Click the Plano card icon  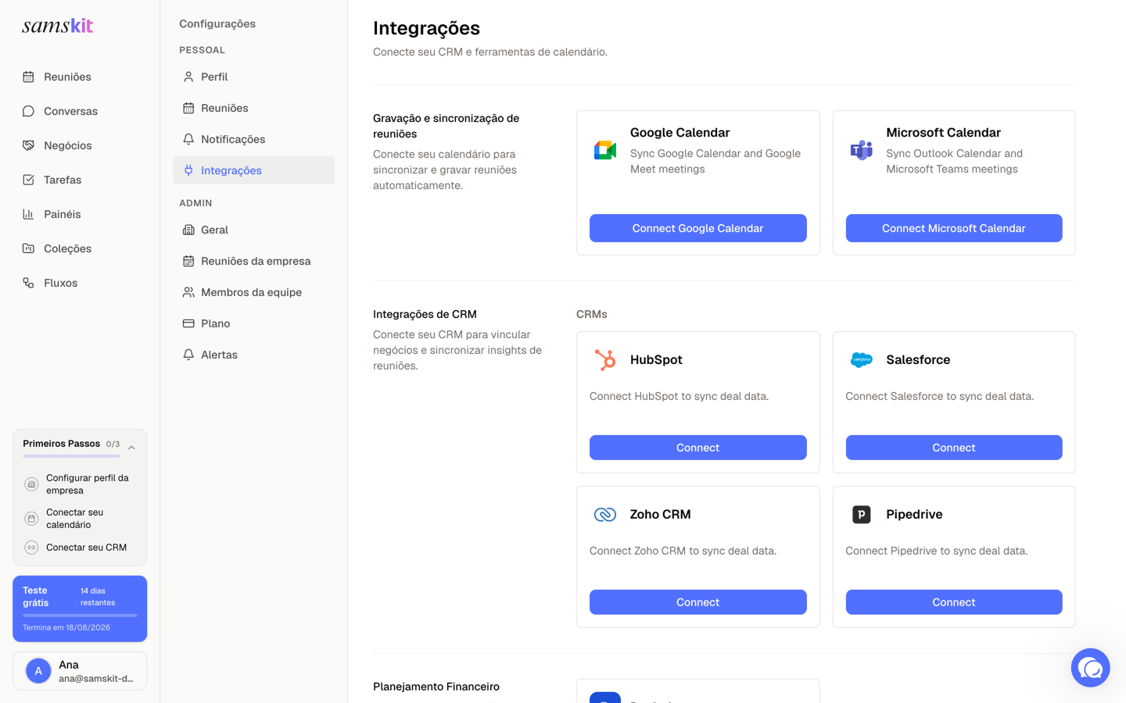point(188,323)
